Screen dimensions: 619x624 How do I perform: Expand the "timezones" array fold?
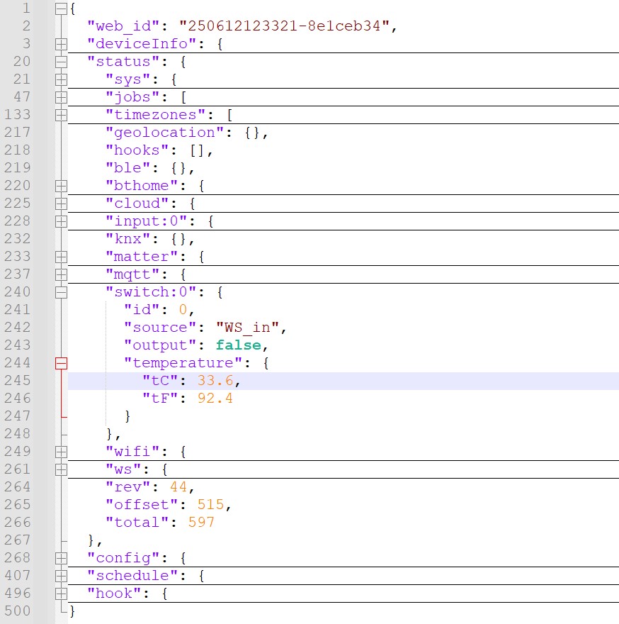(x=61, y=115)
